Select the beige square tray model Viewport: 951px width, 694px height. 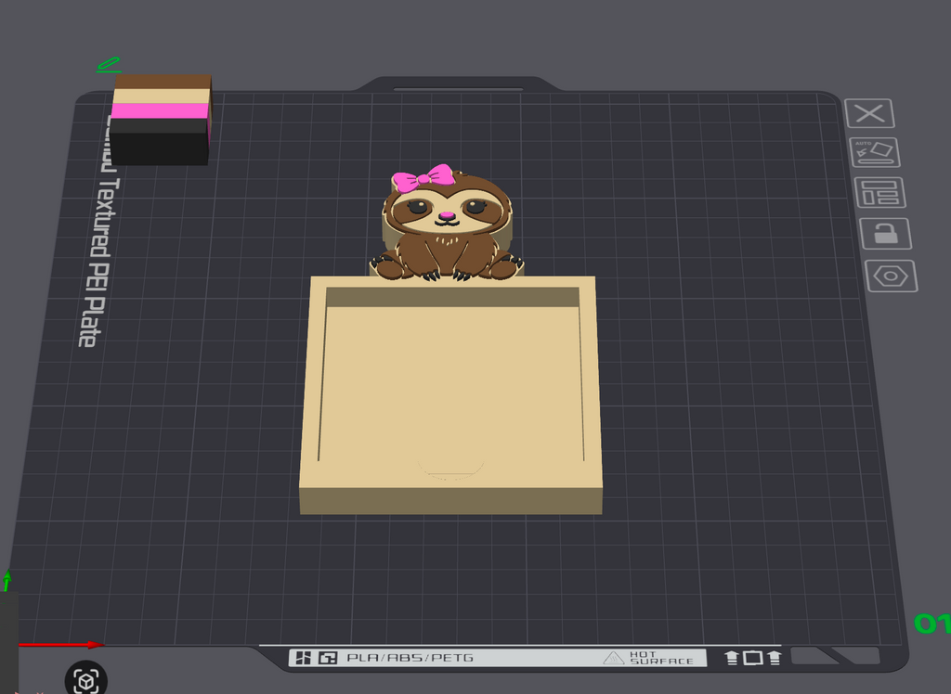(x=450, y=395)
